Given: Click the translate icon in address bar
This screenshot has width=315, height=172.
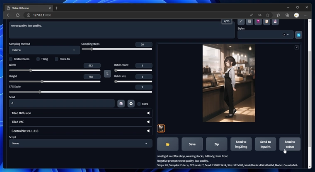Looking at the screenshot, I should [x=259, y=15].
